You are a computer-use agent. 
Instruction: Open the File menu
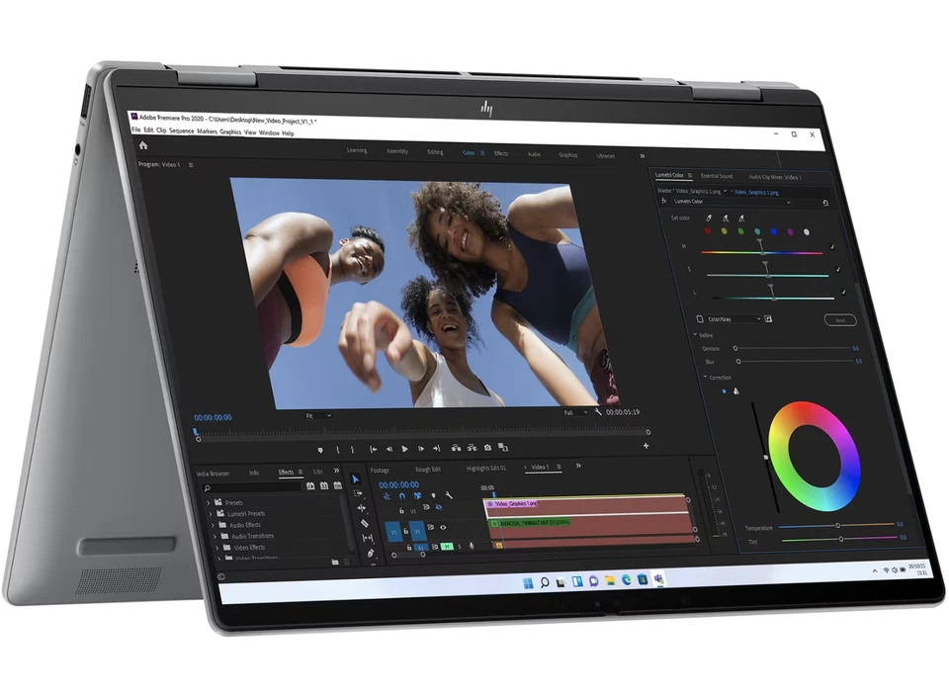(136, 130)
